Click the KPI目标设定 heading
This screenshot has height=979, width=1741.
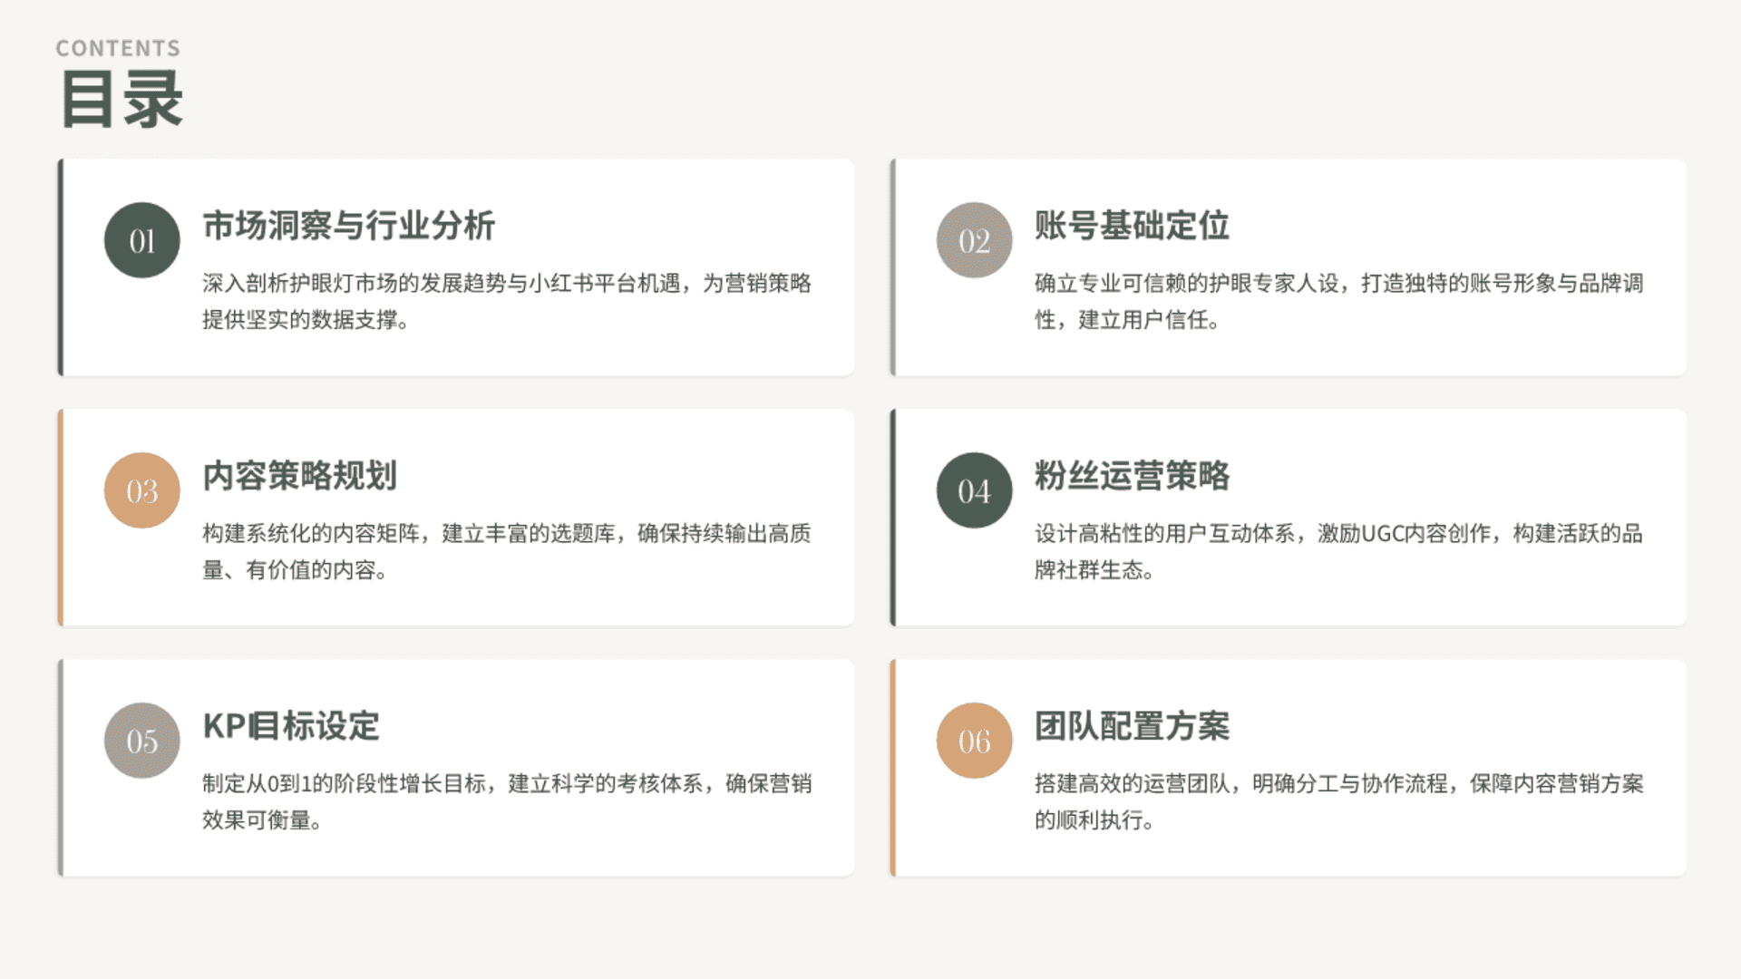[290, 726]
